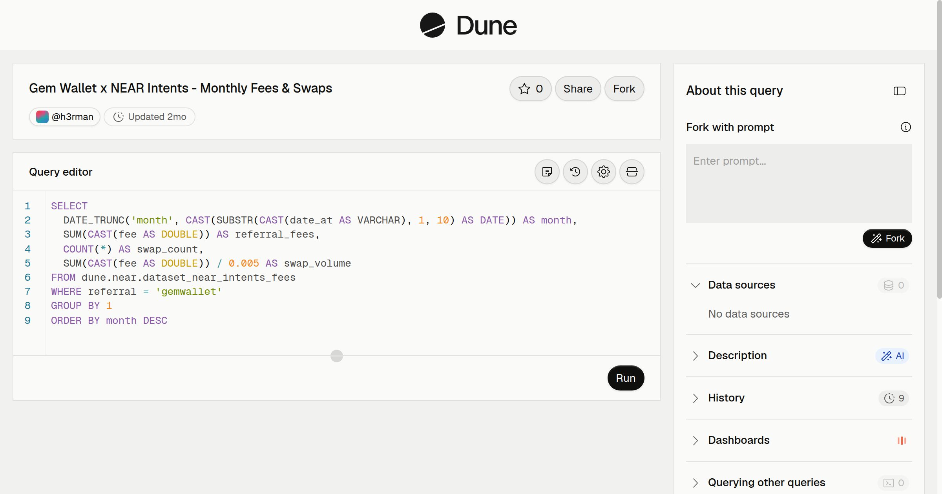The height and width of the screenshot is (494, 942).
Task: Click the Data sources count badge
Action: 893,285
